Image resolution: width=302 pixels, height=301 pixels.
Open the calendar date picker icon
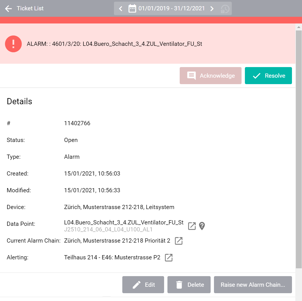tap(132, 9)
